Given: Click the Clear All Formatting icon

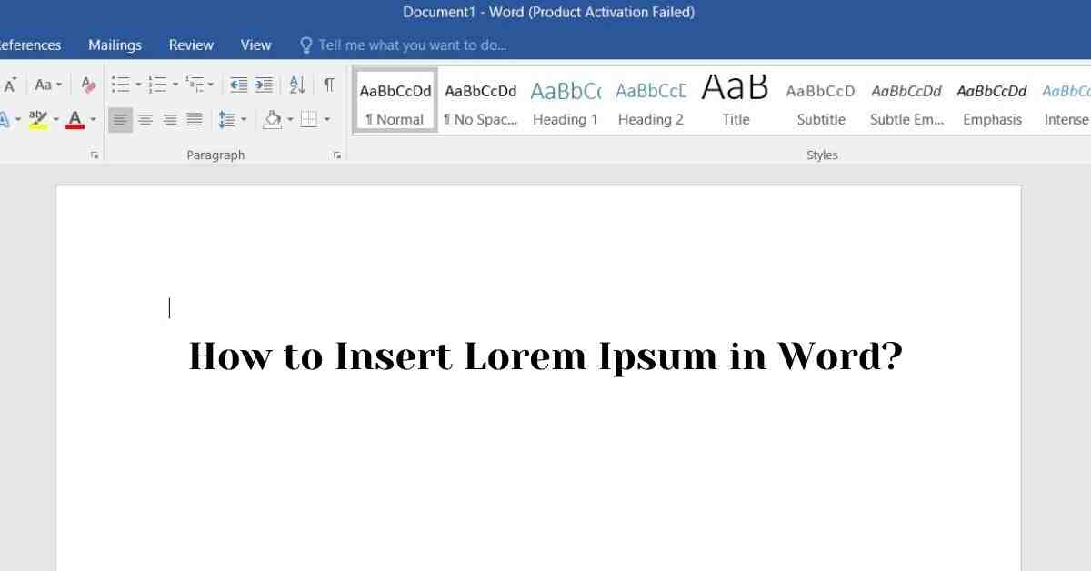Looking at the screenshot, I should 88,85.
